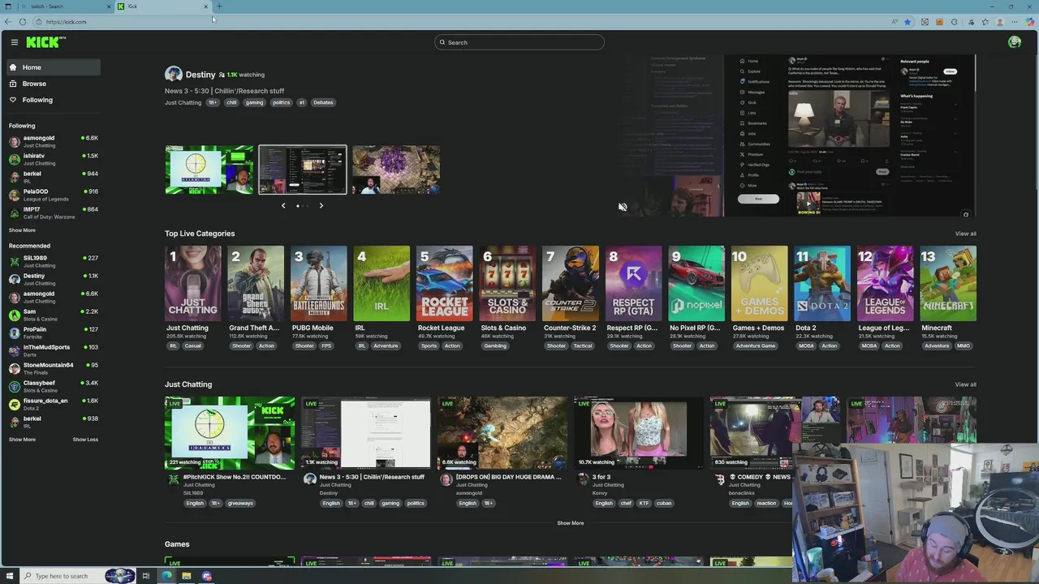Click the browser back arrow
The image size is (1039, 584).
(x=8, y=22)
